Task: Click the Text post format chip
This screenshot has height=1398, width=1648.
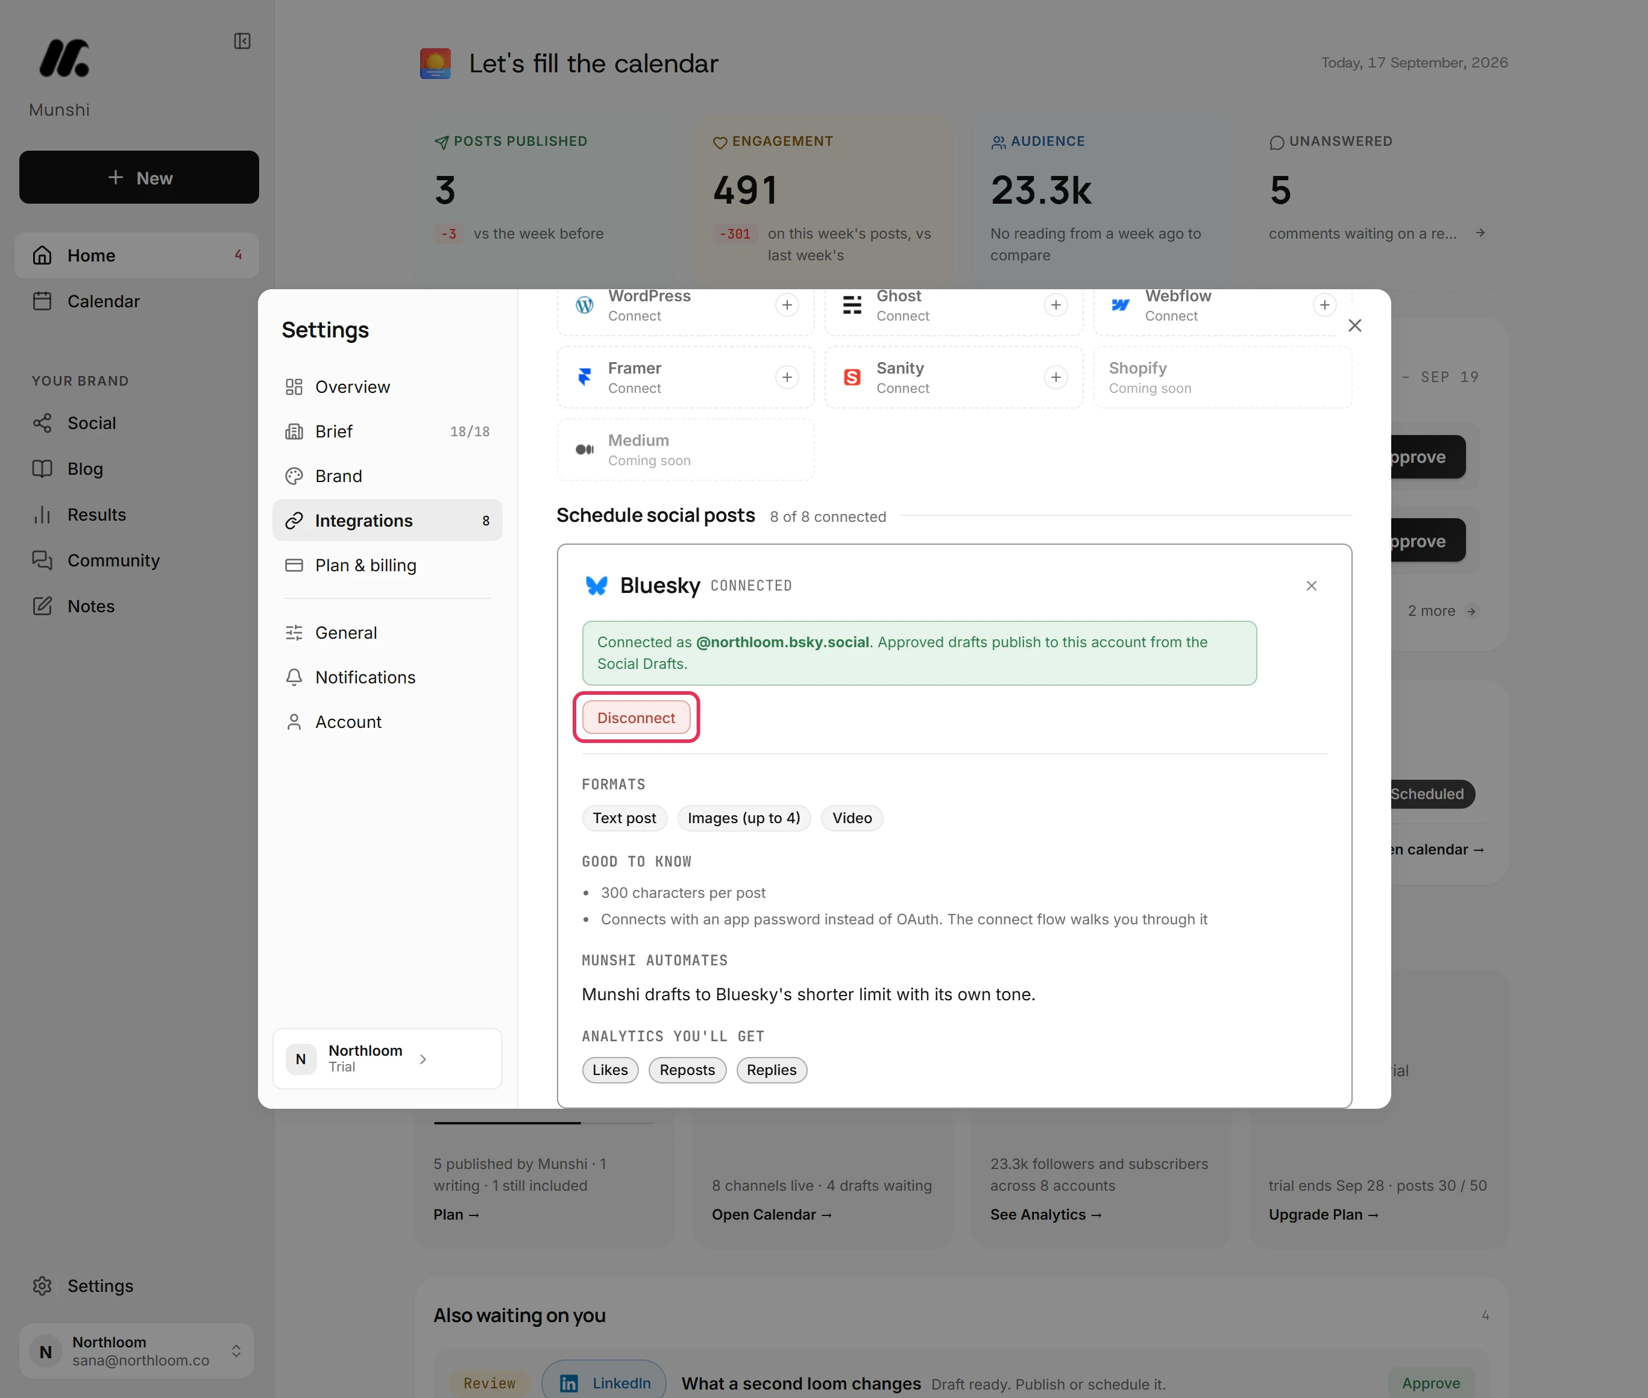Action: (624, 818)
